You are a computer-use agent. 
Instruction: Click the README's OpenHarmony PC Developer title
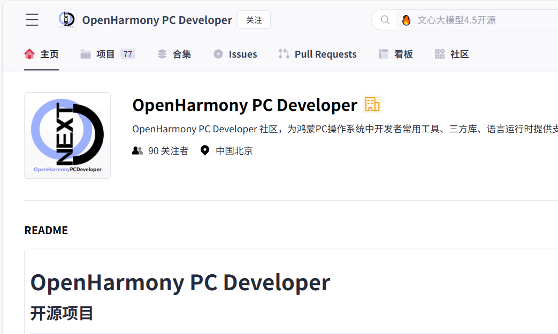(180, 283)
